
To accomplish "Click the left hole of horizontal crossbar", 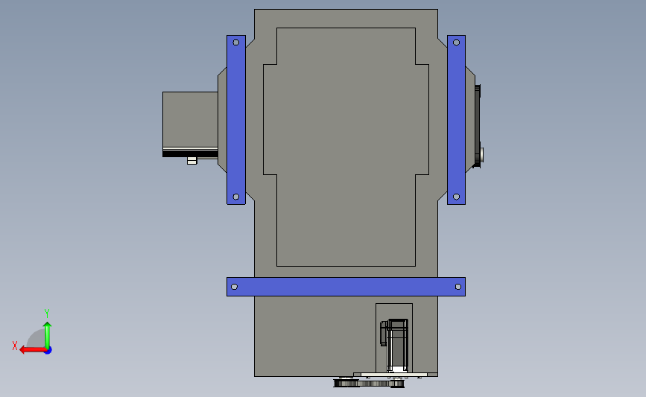I will pos(234,287).
